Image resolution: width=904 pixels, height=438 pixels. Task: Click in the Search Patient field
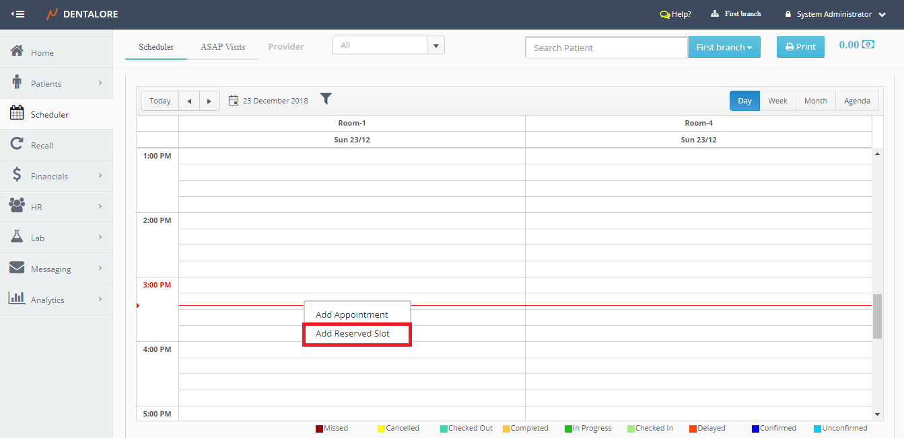pos(606,48)
